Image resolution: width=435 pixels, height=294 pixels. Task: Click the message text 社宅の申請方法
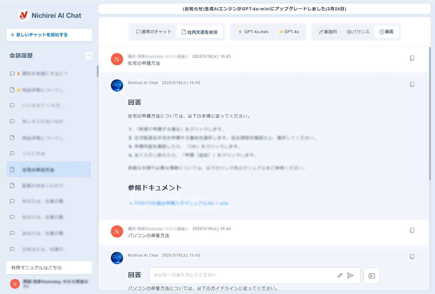[144, 63]
